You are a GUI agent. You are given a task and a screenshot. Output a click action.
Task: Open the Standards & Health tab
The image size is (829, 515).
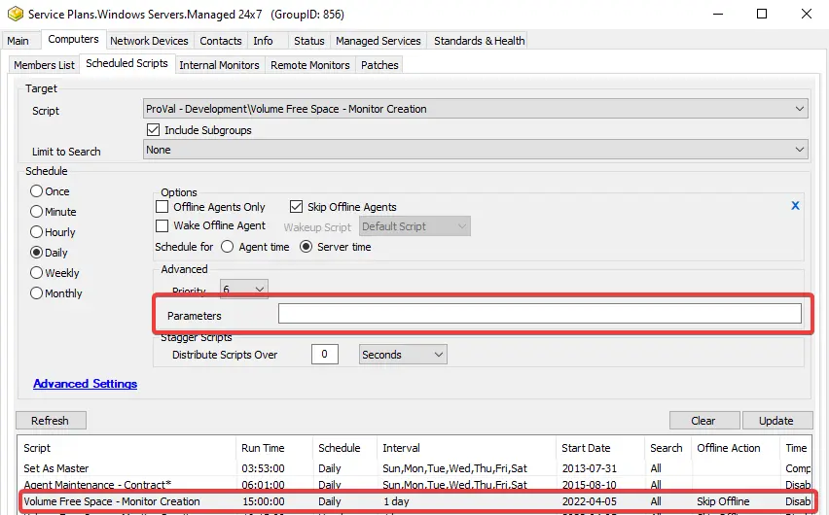coord(479,41)
